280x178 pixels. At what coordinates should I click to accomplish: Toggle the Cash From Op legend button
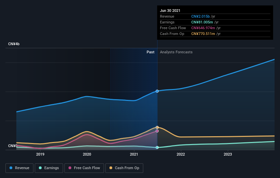[x=124, y=168]
